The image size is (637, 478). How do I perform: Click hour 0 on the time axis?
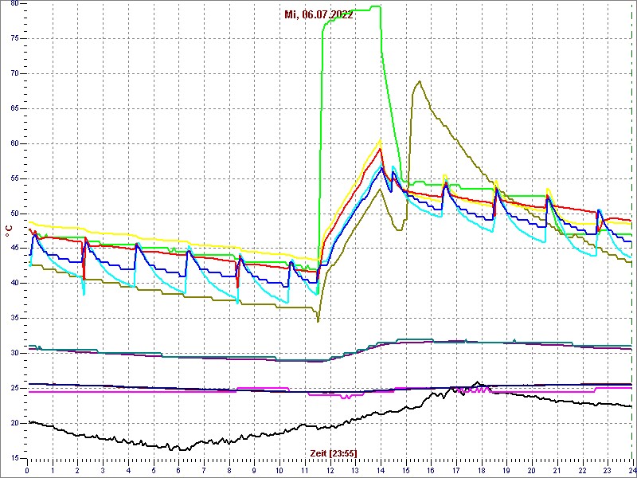click(27, 472)
